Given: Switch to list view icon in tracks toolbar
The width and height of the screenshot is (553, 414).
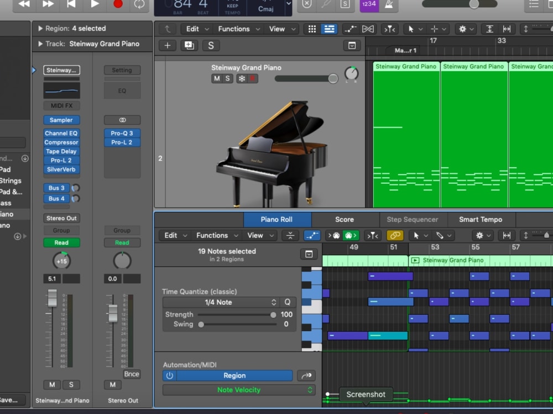Looking at the screenshot, I should 329,29.
